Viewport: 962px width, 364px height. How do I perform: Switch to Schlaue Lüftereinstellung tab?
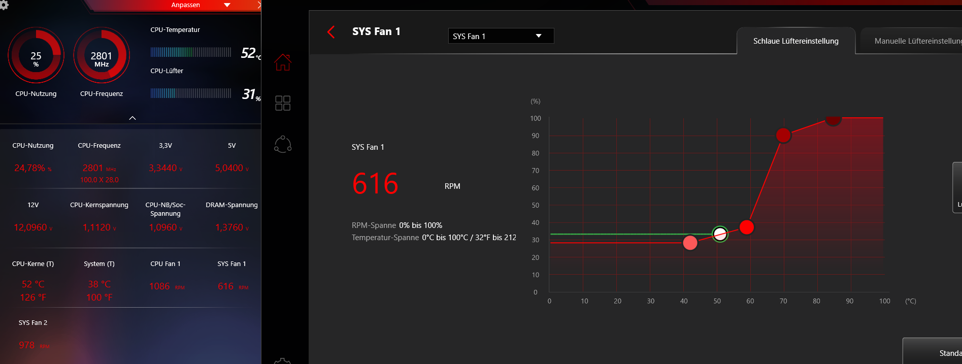point(795,41)
